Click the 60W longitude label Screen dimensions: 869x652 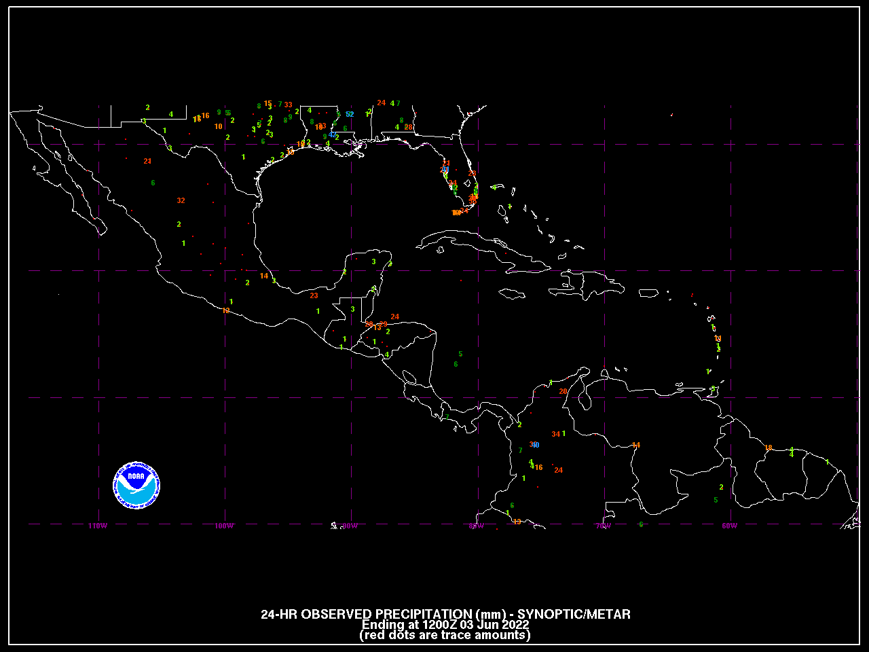coord(729,526)
